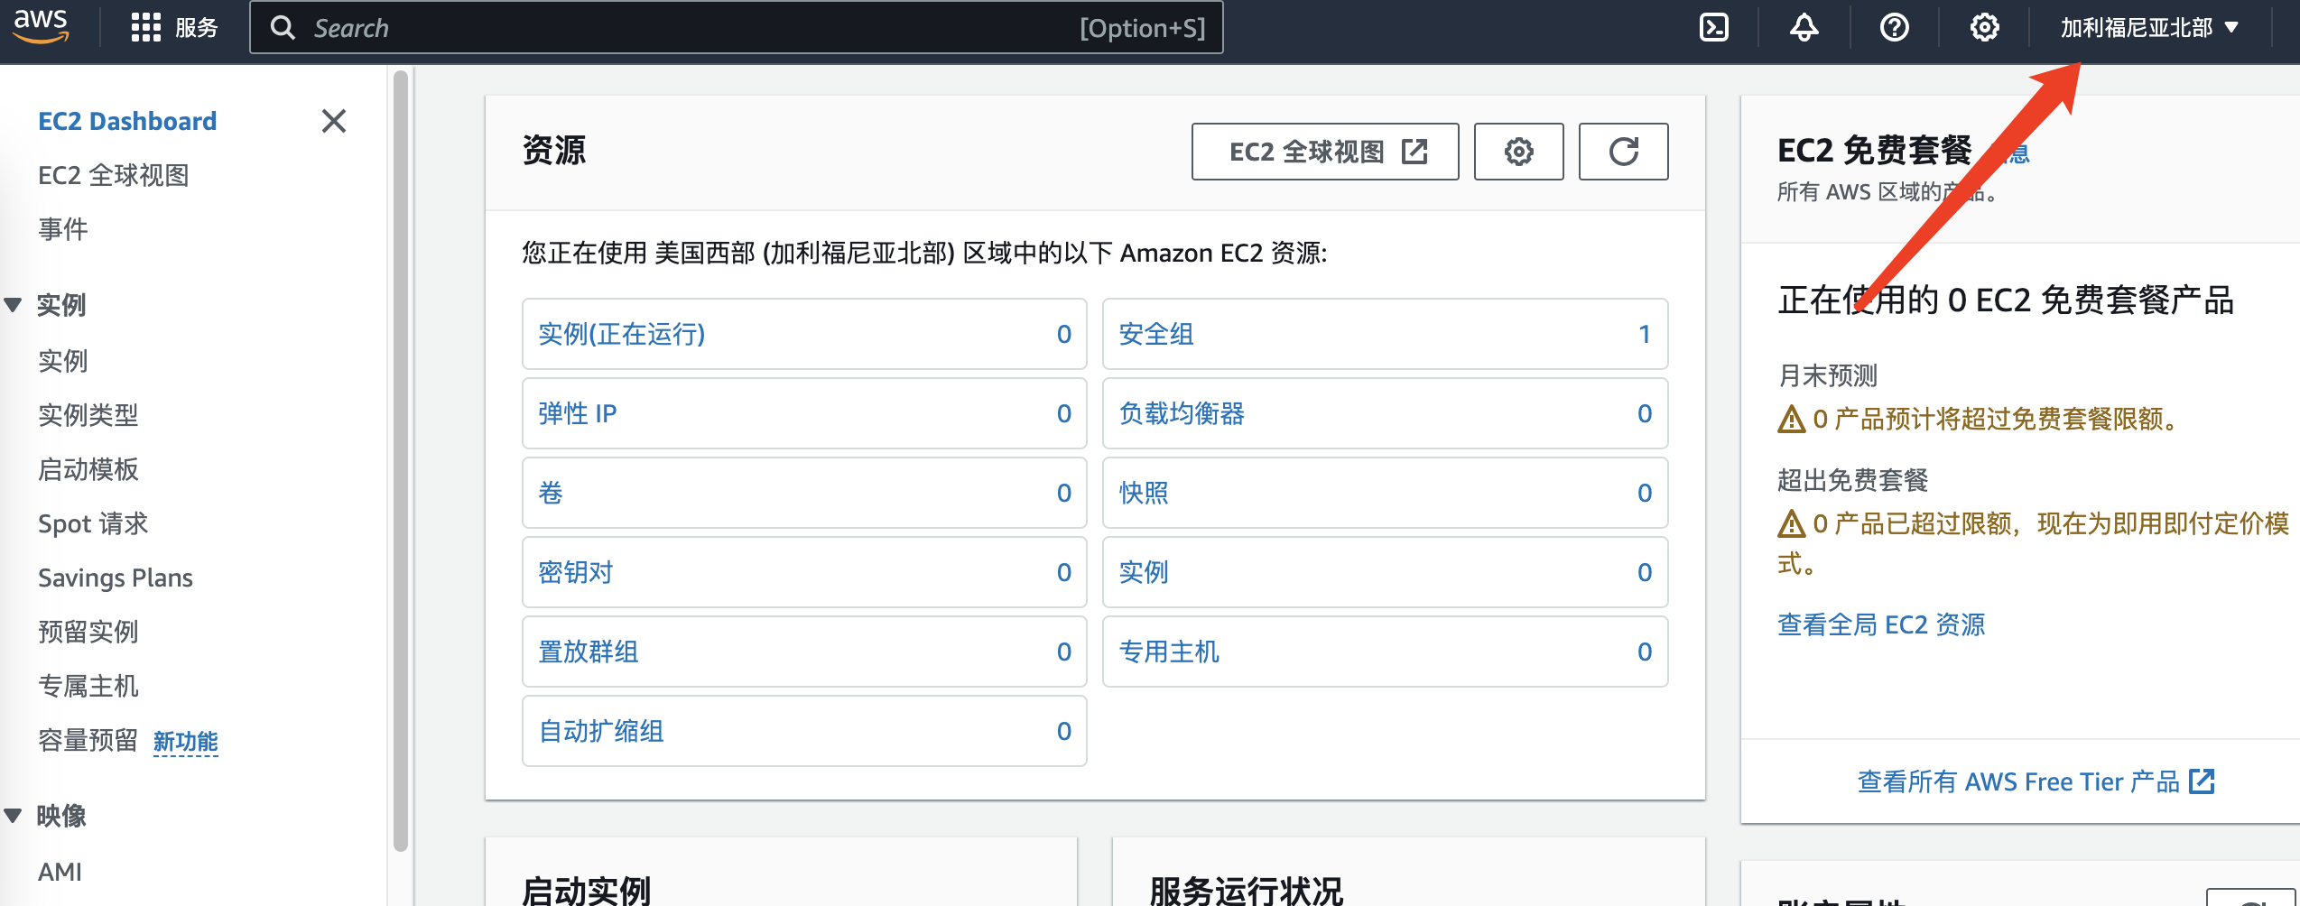Open 自动扩缩组 resource card
This screenshot has width=2300, height=906.
click(x=804, y=731)
